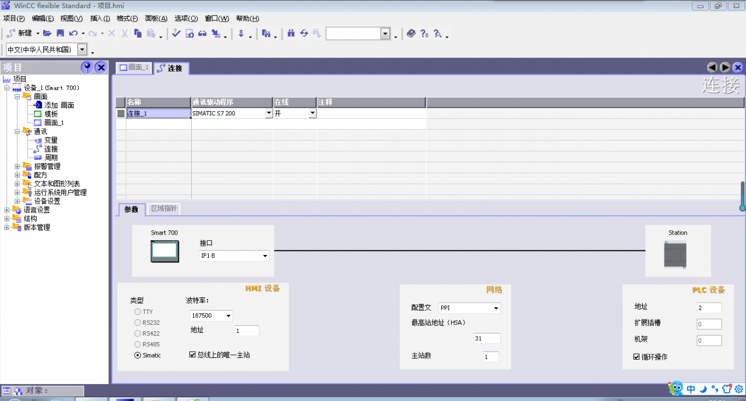Run the consistency check (checkmark) icon

pyautogui.click(x=176, y=34)
